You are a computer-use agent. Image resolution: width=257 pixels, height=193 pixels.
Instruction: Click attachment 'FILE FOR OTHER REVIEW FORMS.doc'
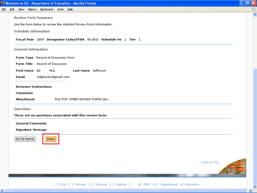point(81,99)
